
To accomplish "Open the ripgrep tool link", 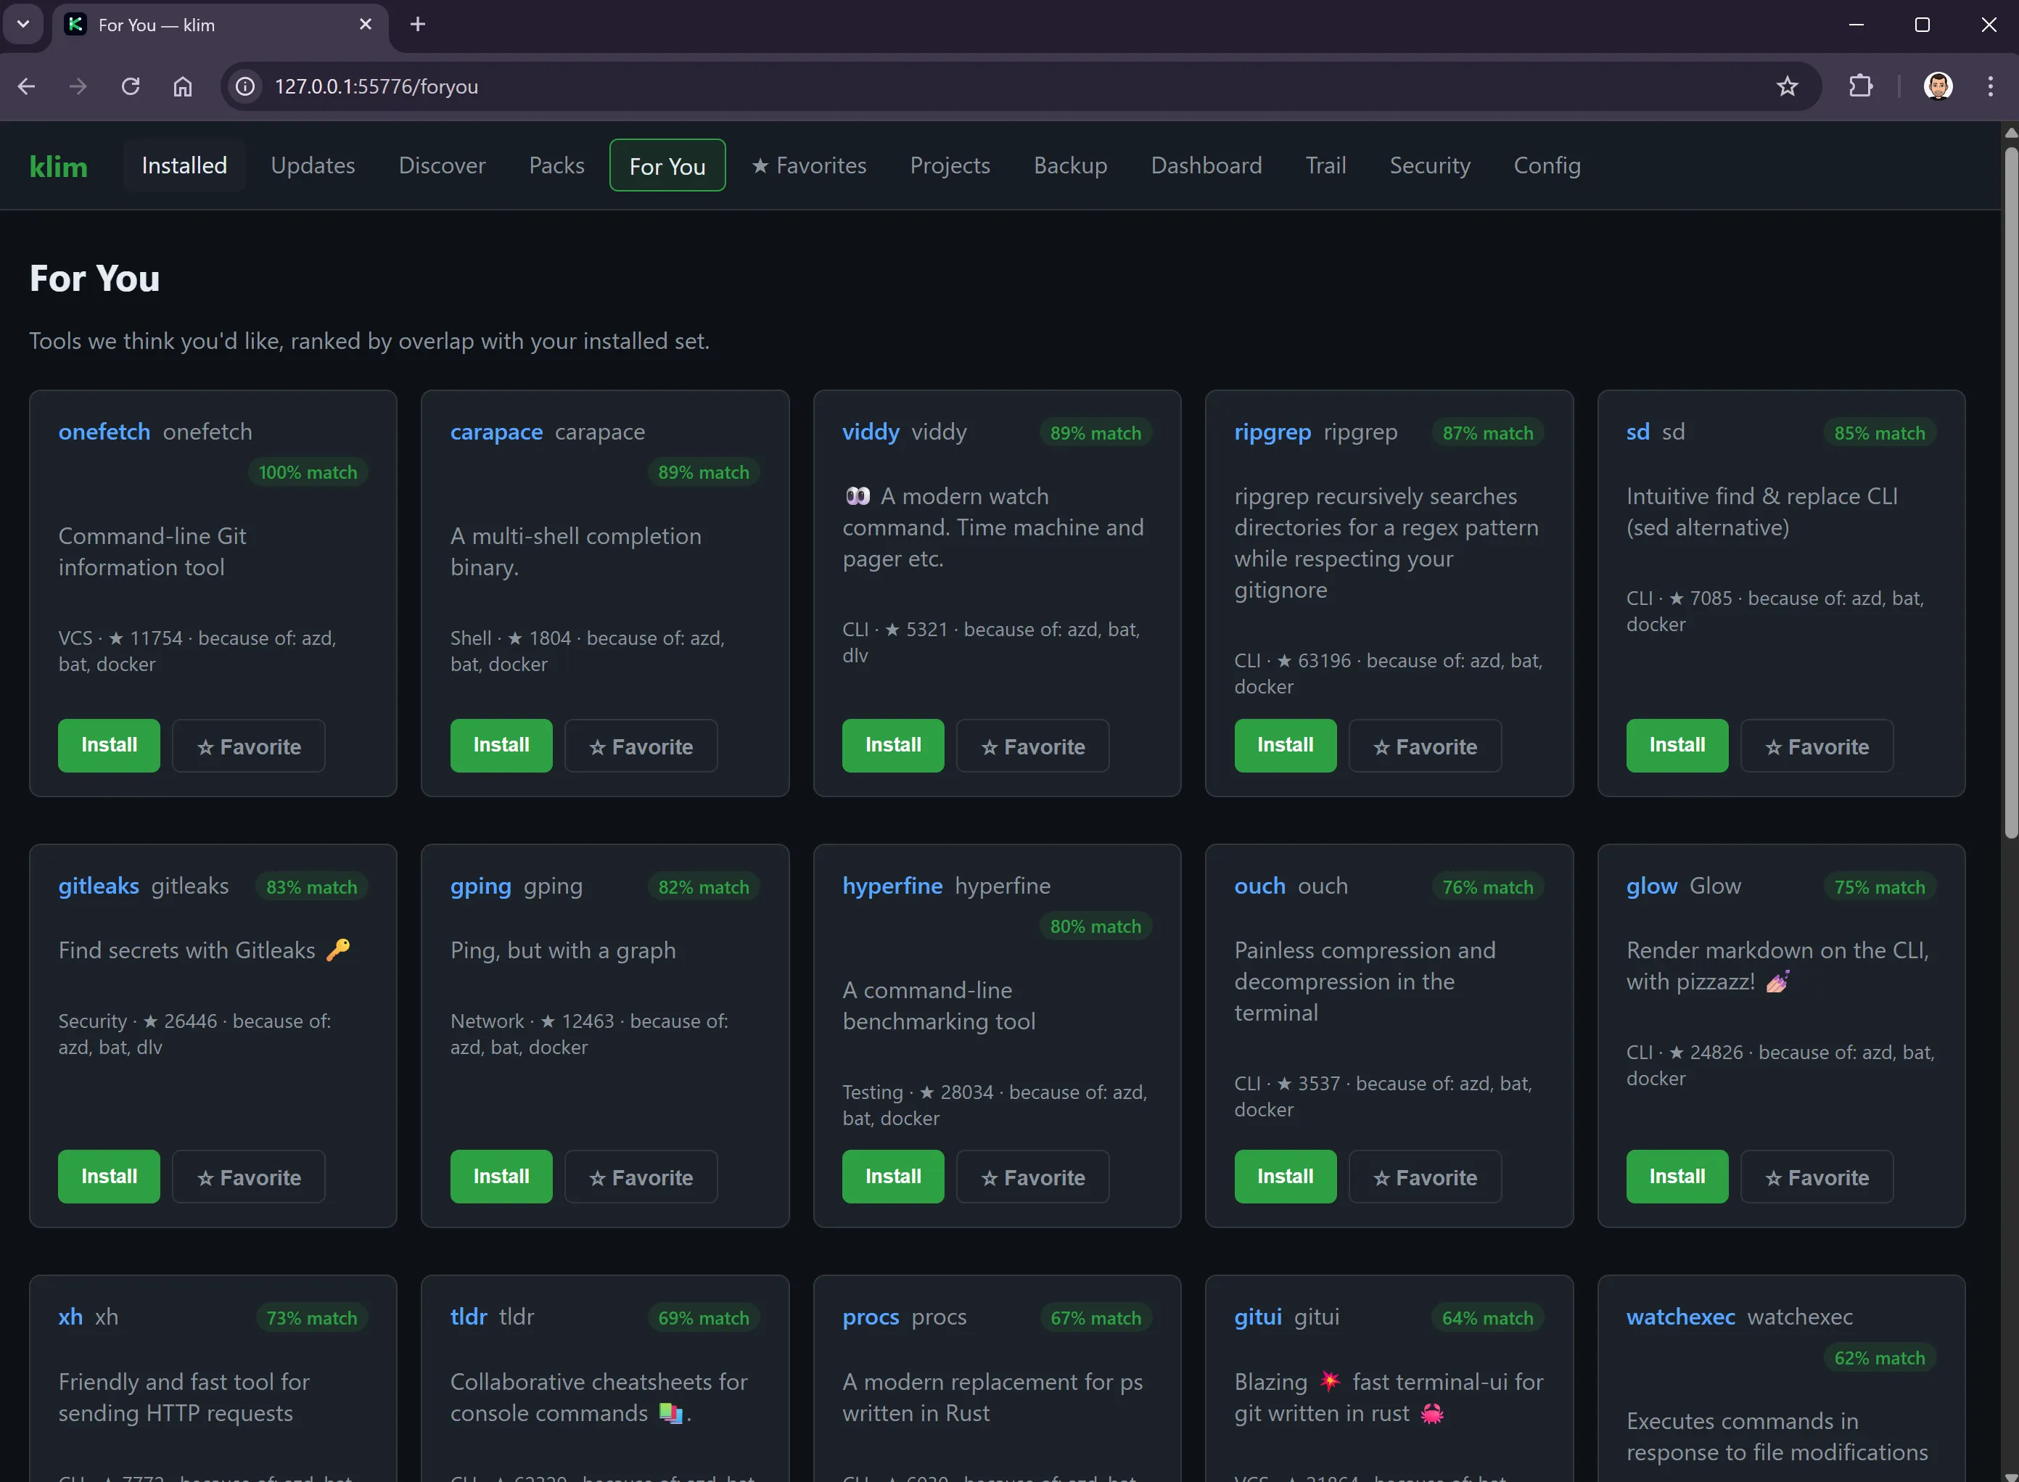I will (x=1272, y=432).
